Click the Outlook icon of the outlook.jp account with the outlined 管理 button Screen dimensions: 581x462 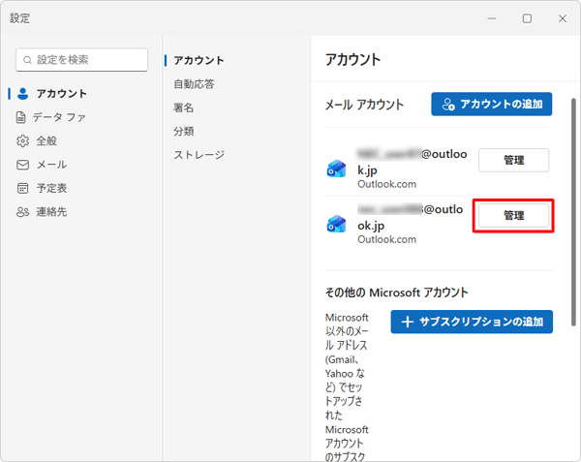[x=336, y=224]
